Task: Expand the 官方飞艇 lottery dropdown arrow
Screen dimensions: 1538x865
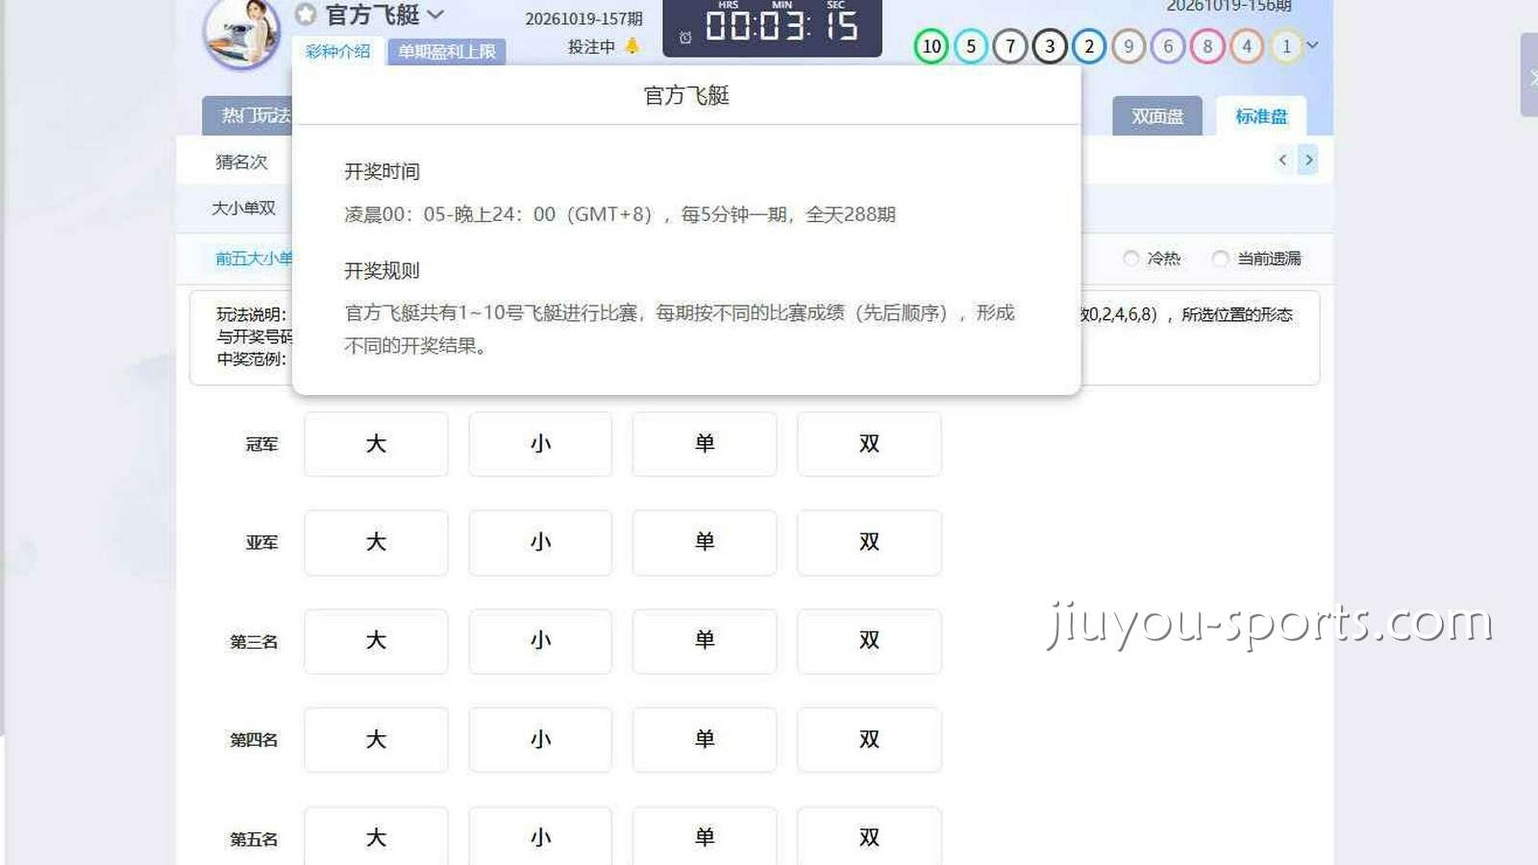Action: [x=435, y=14]
